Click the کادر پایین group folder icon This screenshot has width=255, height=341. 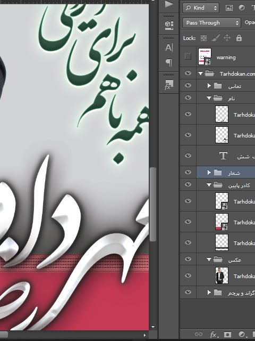point(218,185)
